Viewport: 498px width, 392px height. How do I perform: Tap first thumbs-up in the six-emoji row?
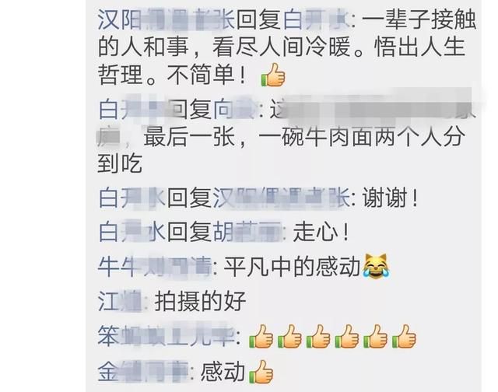tap(261, 337)
